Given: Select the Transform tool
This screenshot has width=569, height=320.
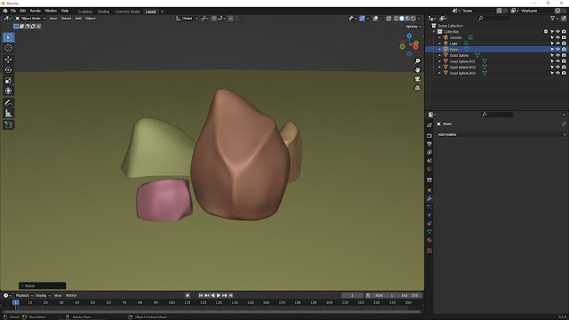Looking at the screenshot, I should [x=8, y=91].
